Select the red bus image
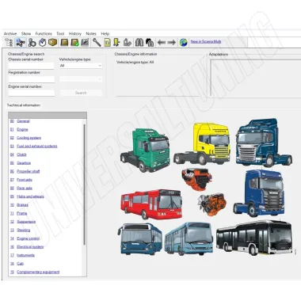 [x=151, y=204]
